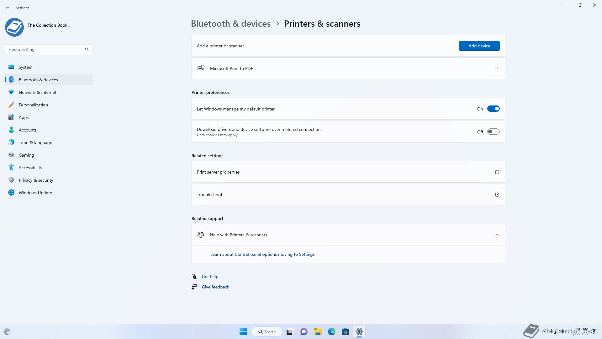Select the Get help headset icon
Image resolution: width=602 pixels, height=339 pixels.
pyautogui.click(x=194, y=277)
